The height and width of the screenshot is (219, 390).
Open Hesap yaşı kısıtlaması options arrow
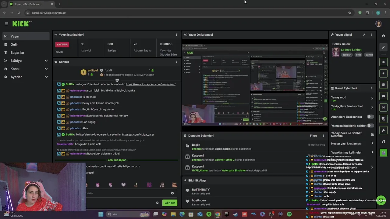[x=372, y=143]
